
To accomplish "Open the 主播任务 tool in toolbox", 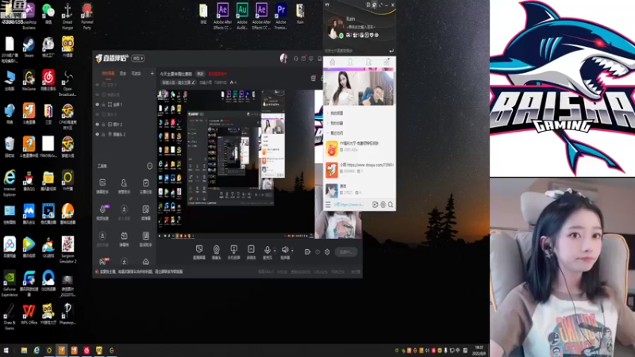I will coord(145,186).
